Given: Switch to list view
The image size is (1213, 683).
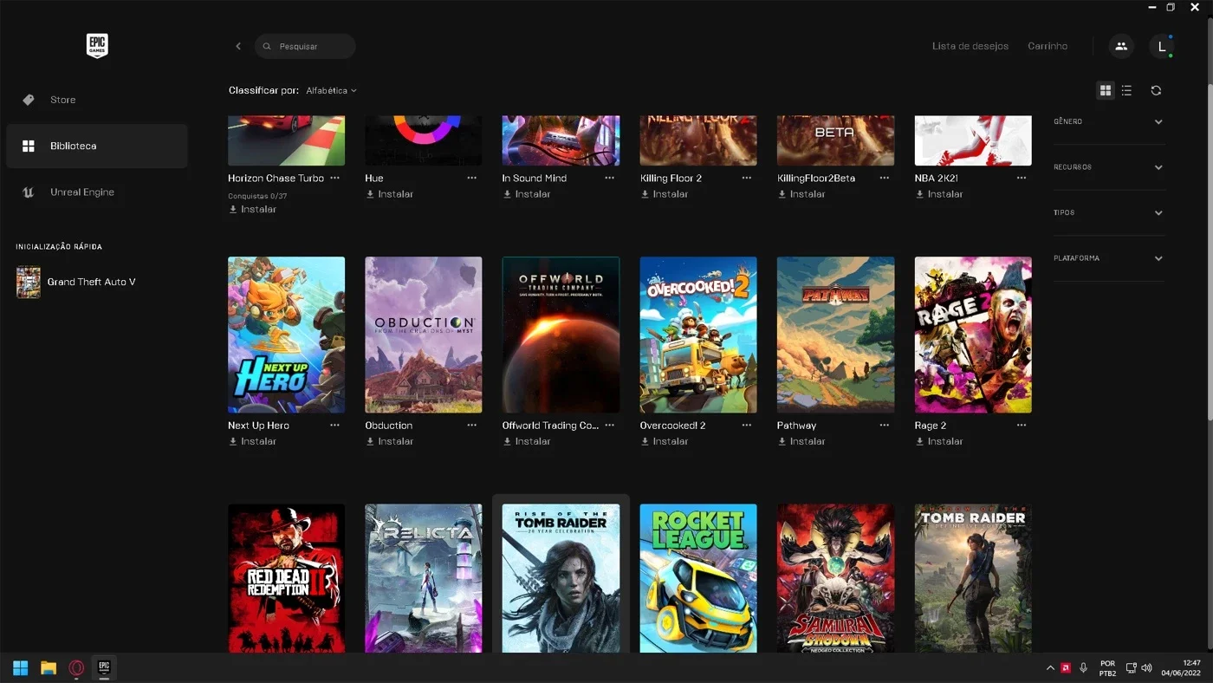Looking at the screenshot, I should [x=1126, y=90].
